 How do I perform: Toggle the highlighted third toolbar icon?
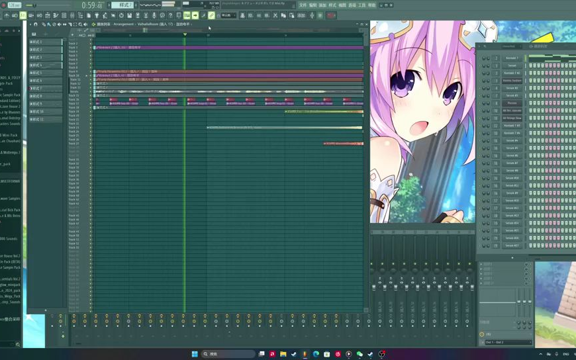[x=23, y=15]
